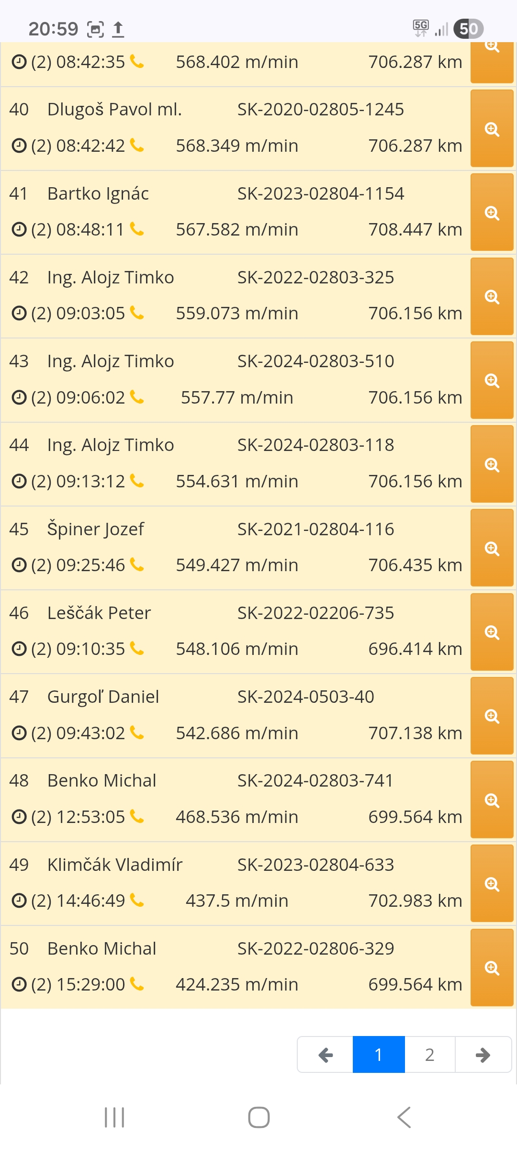
Task: Go to page 2 of results
Action: pyautogui.click(x=430, y=1055)
